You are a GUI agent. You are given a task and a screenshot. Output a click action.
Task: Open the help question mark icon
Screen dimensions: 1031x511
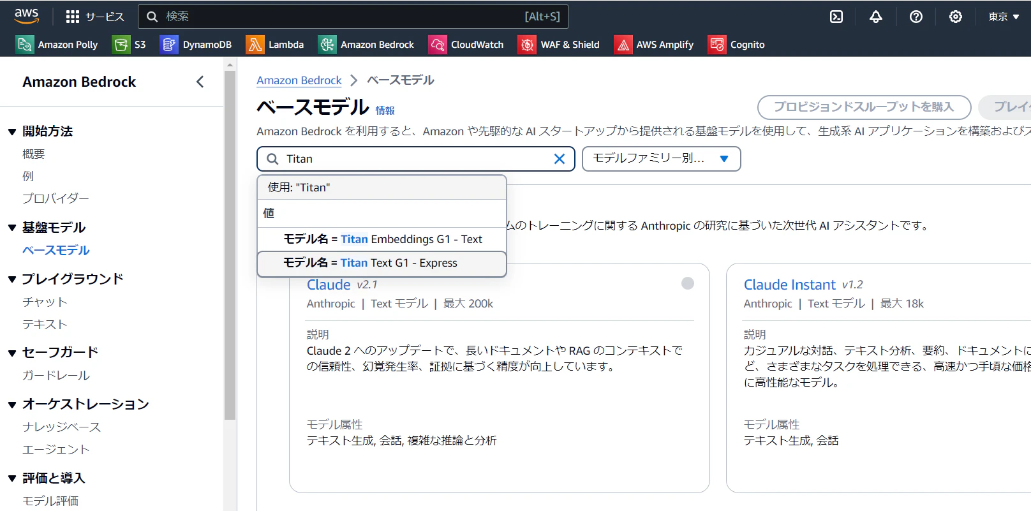click(x=916, y=17)
